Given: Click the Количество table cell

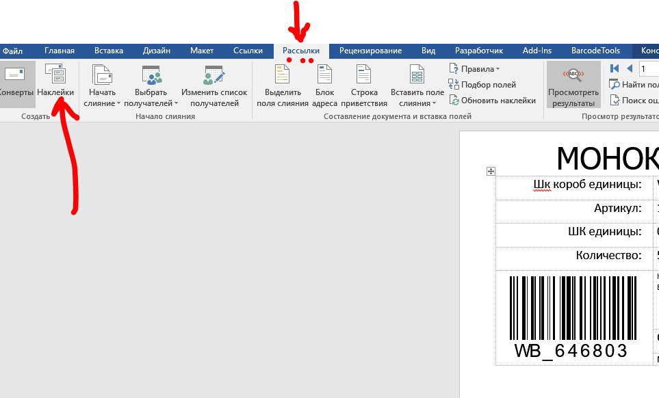Looking at the screenshot, I should (574, 258).
